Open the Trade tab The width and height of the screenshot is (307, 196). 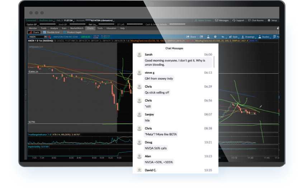43,28
